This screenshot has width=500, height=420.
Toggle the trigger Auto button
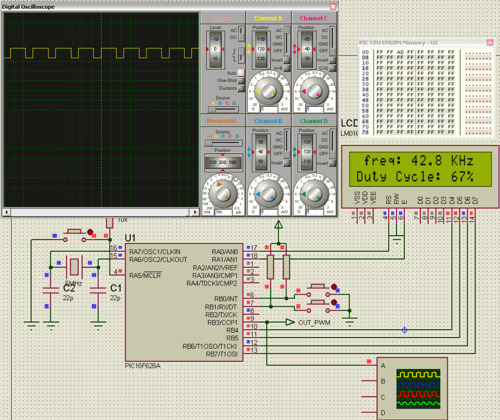[x=241, y=73]
